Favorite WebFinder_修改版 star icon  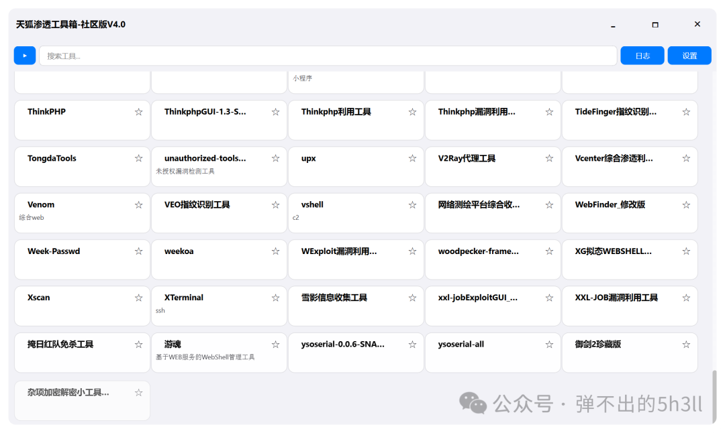point(686,205)
